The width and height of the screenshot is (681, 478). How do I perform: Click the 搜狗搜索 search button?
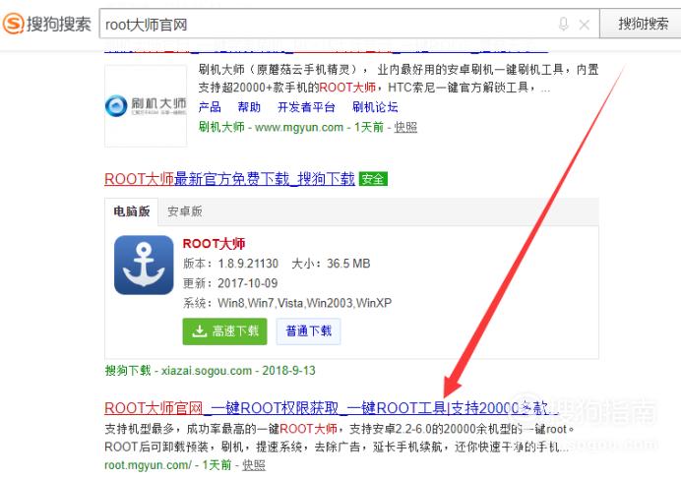643,24
